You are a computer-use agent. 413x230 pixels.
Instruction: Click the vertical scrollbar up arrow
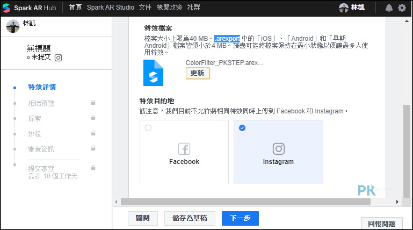[x=407, y=21]
